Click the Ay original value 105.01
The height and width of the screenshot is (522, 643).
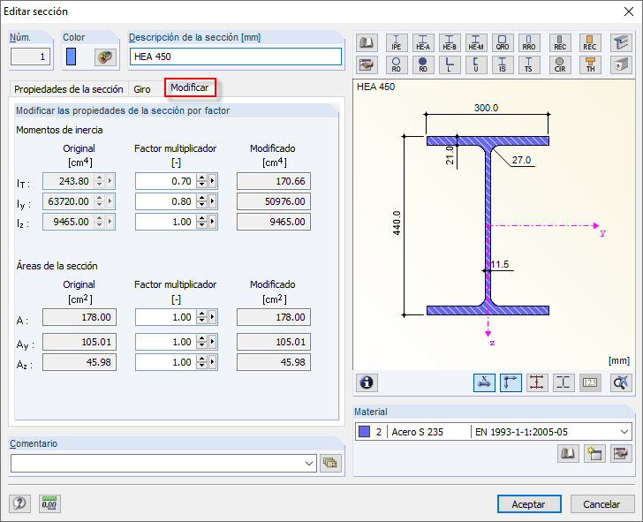[79, 342]
